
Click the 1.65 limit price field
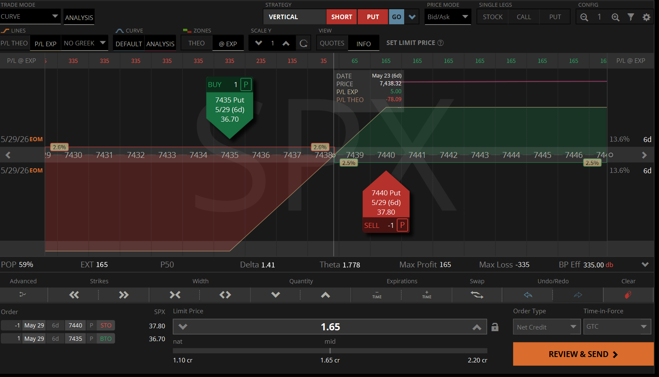point(330,327)
